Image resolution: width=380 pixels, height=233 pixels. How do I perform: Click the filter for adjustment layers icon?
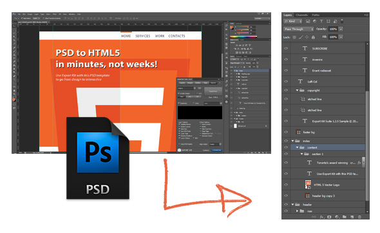click(314, 21)
